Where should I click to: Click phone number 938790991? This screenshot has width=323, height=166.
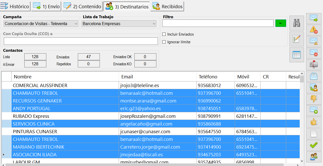(209, 116)
